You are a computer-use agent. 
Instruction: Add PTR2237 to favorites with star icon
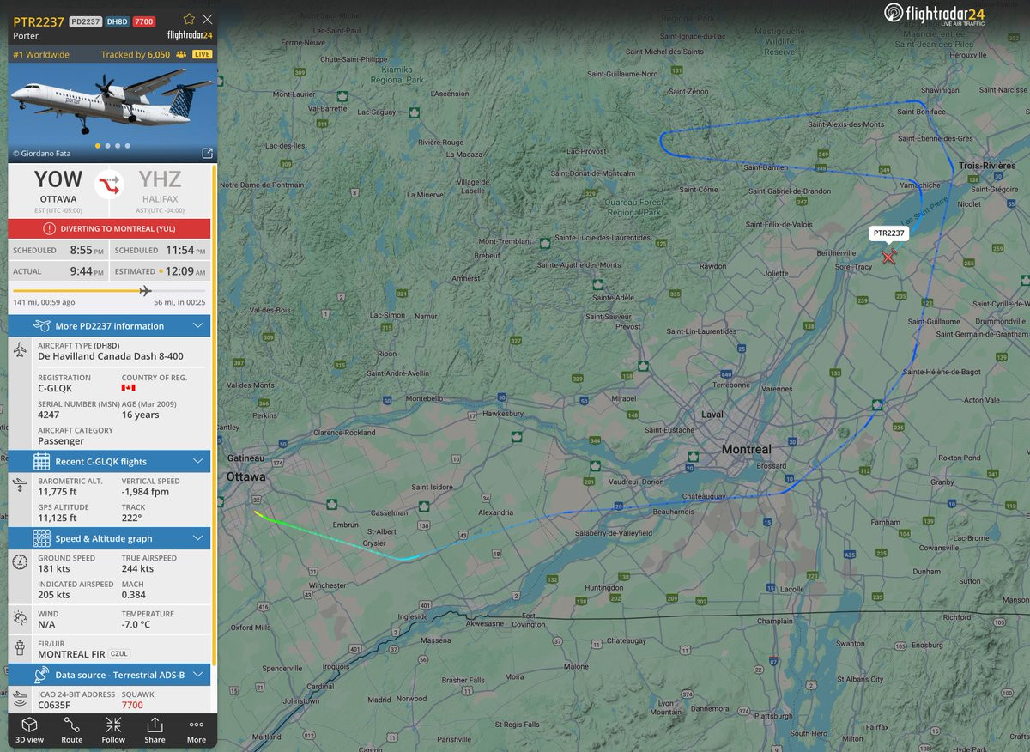pyautogui.click(x=189, y=19)
